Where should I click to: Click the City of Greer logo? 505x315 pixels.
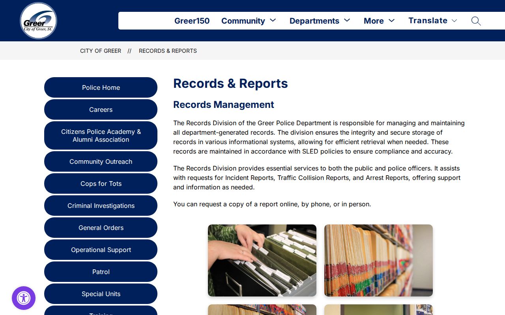point(38,20)
